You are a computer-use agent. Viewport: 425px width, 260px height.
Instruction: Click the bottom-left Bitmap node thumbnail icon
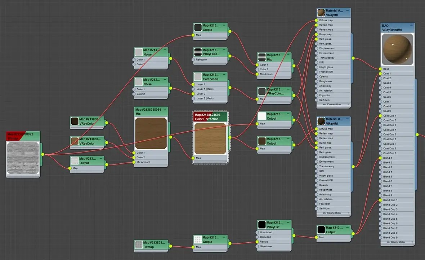coord(139,244)
